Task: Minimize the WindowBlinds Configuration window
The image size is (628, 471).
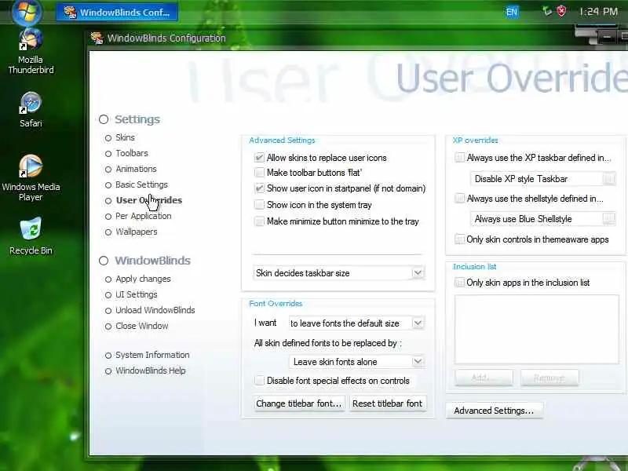Action: pos(607,37)
